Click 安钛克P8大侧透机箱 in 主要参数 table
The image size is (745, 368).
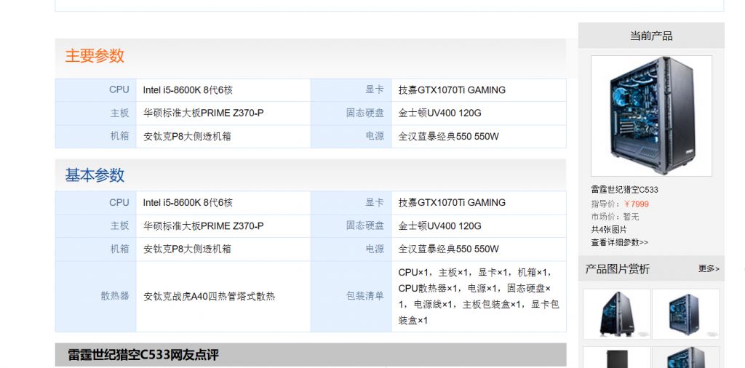pyautogui.click(x=187, y=136)
